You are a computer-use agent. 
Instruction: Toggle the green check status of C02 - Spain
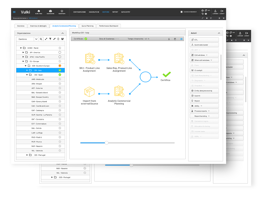[x=60, y=75]
